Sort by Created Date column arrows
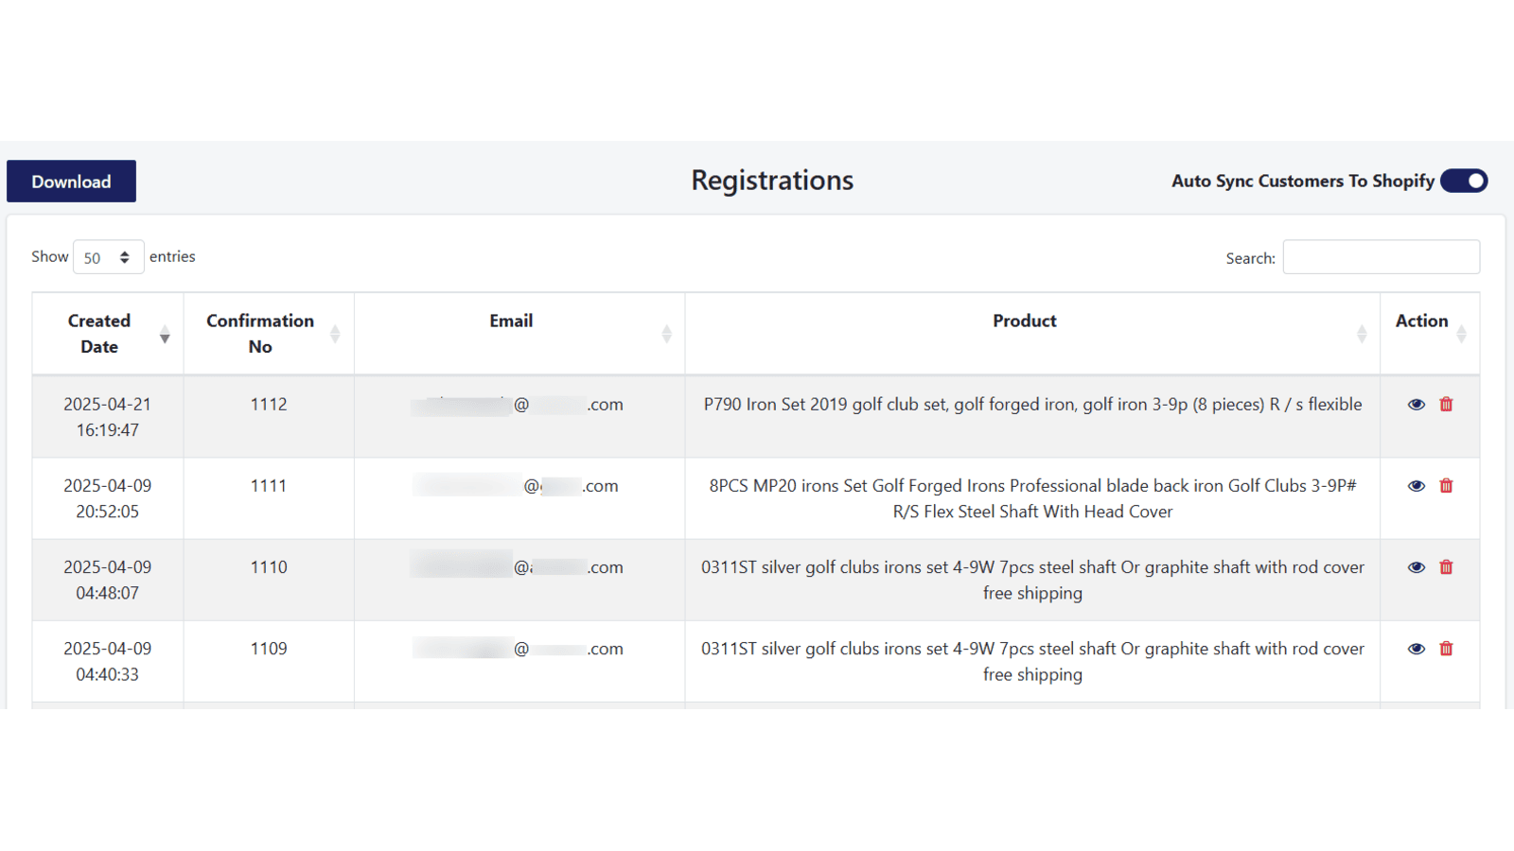The image size is (1514, 851). [165, 334]
